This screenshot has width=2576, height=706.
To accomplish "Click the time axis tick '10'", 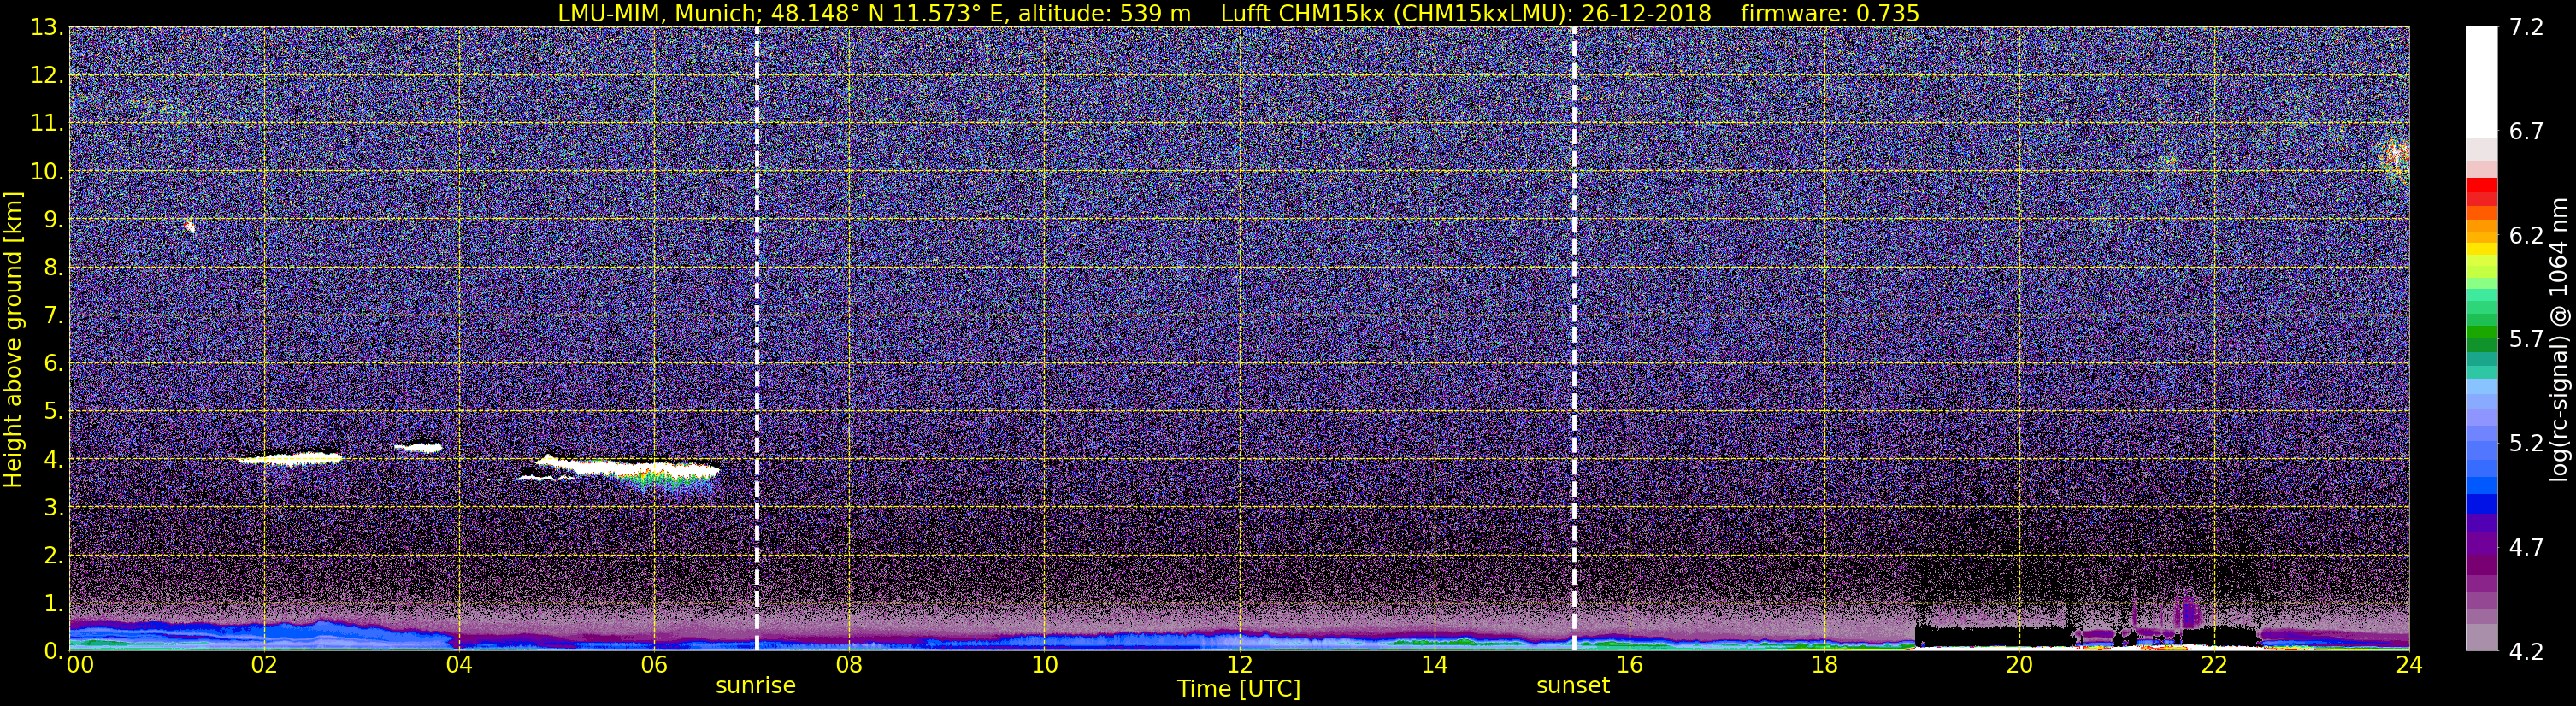I will point(1044,665).
